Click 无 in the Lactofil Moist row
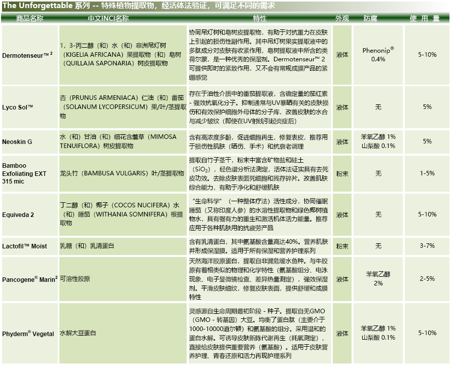The height and width of the screenshot is (365, 451). [x=378, y=246]
